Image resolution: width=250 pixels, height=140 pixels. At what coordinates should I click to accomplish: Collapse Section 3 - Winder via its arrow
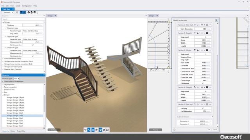(x=210, y=50)
